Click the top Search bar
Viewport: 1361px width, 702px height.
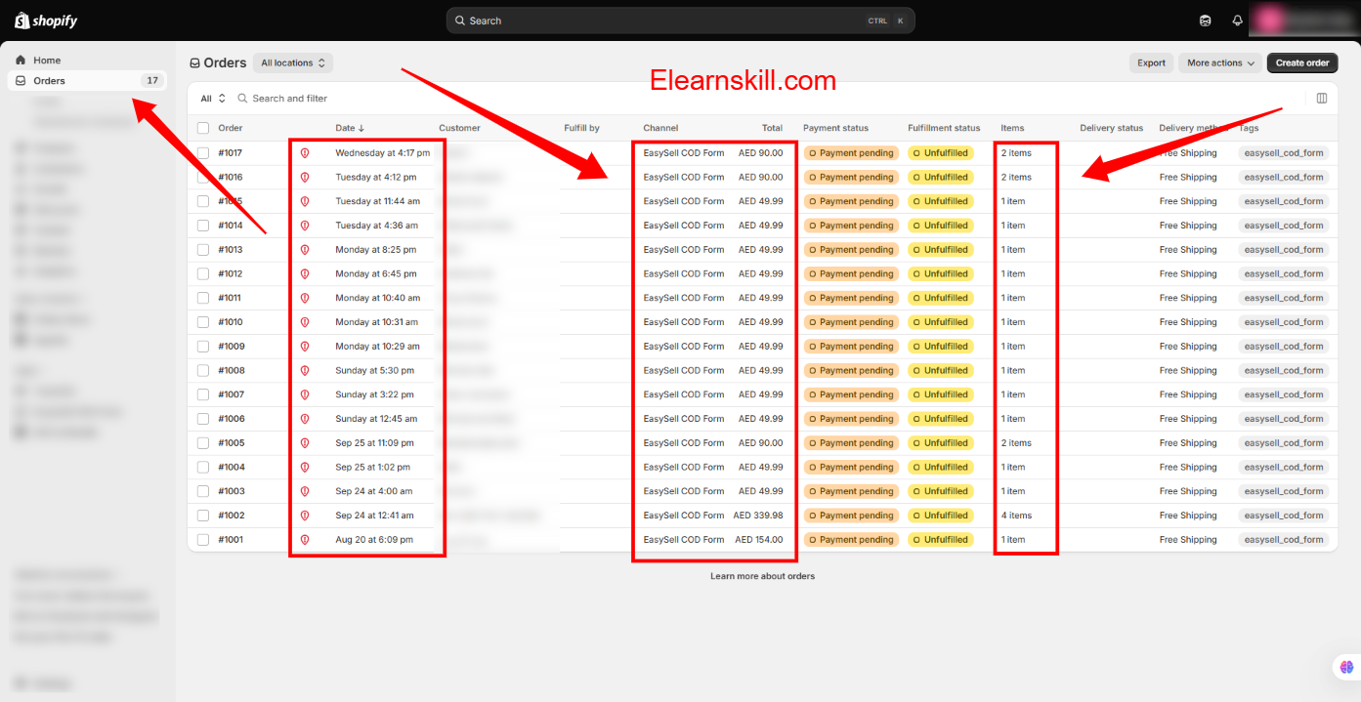tap(680, 21)
